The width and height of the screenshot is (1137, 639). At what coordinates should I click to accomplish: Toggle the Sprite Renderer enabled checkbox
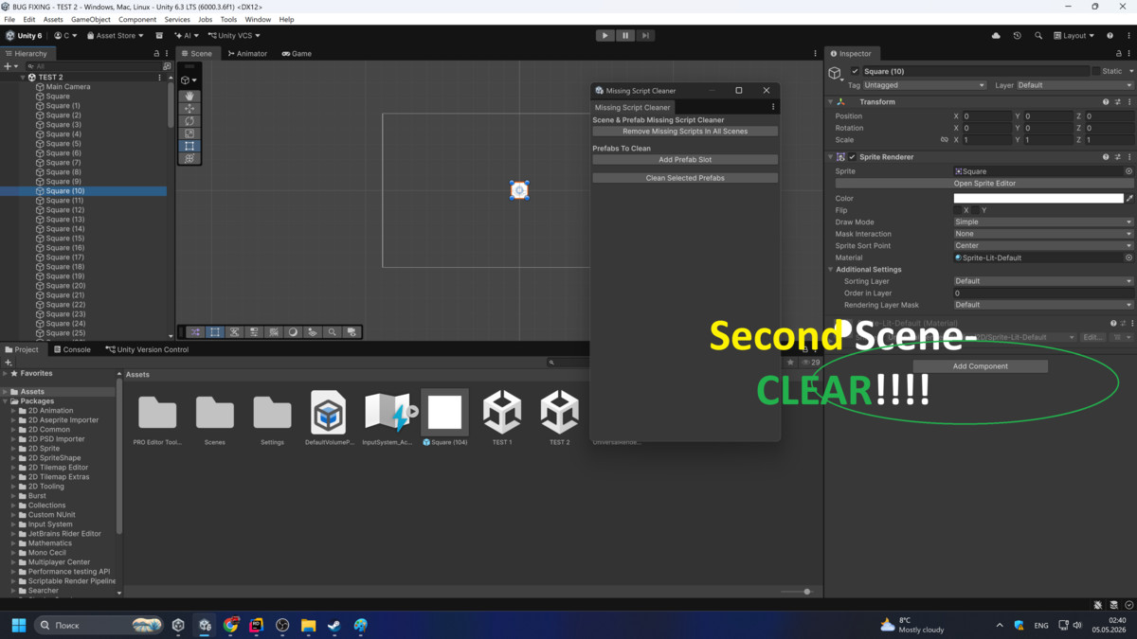pyautogui.click(x=852, y=157)
